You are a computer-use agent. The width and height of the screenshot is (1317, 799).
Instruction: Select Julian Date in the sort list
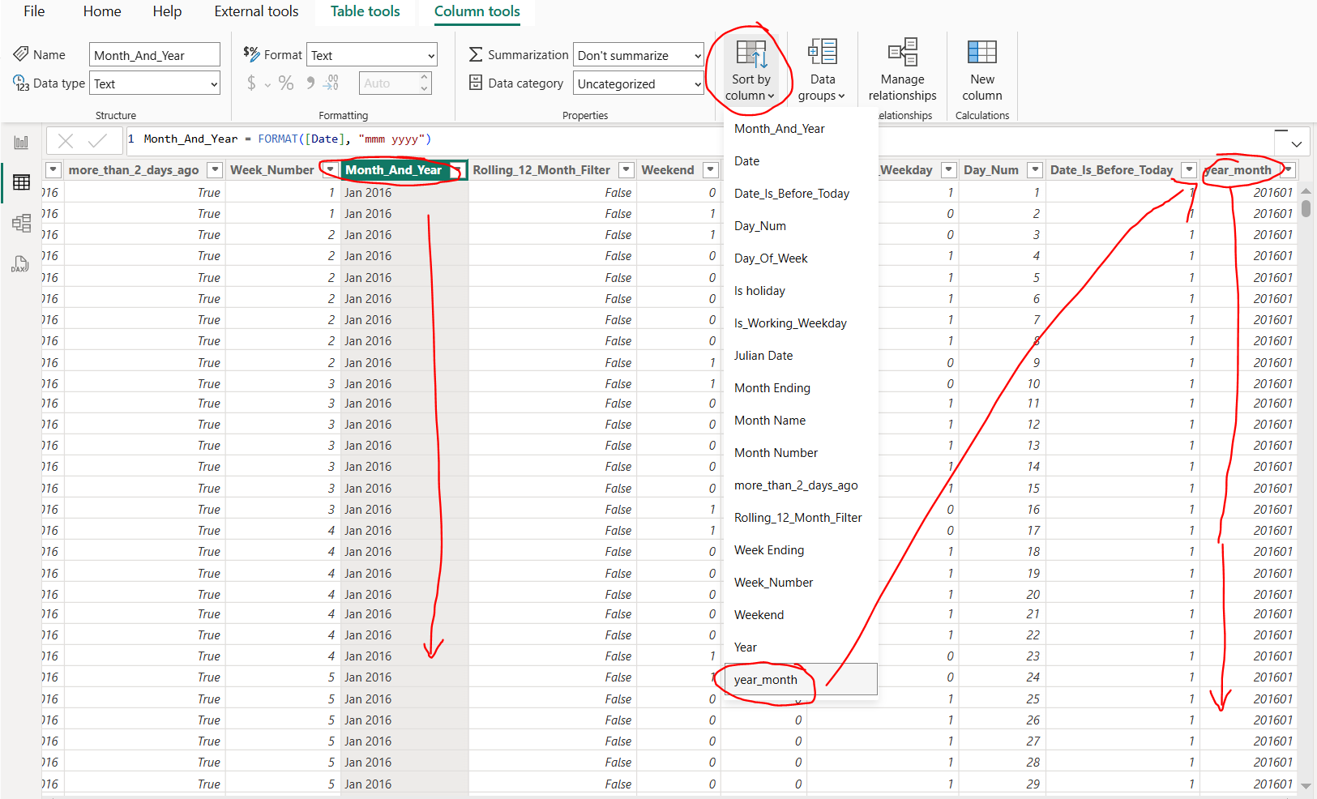[801, 356]
